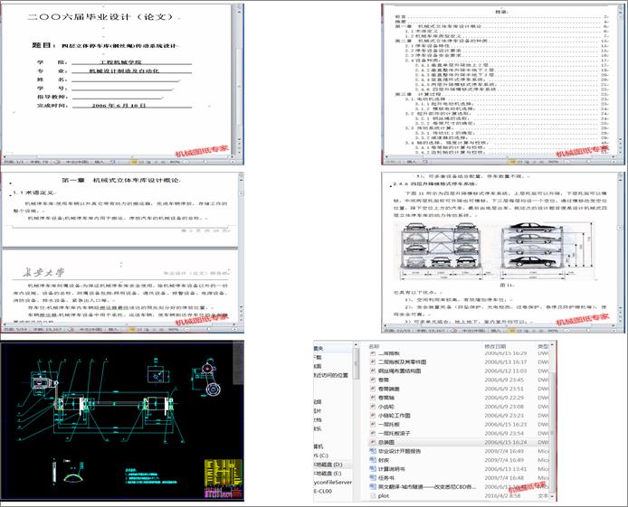Click page indicator 22/59 in section 2.4.6 window

397,331
